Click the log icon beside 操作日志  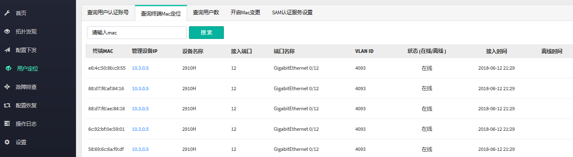pyautogui.click(x=7, y=124)
